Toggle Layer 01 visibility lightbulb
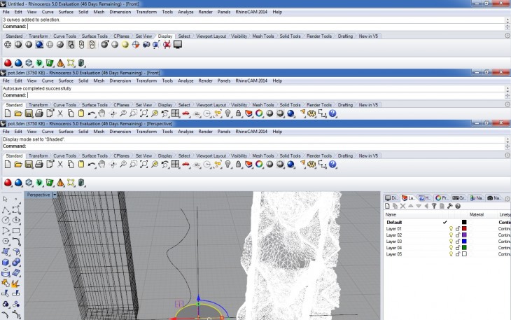Viewport: 511px width, 320px height. 451,229
